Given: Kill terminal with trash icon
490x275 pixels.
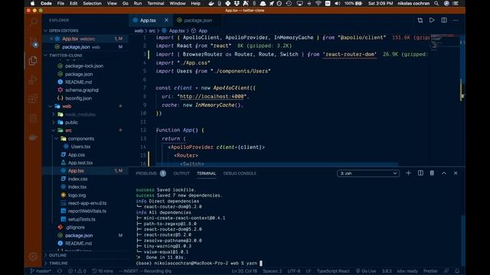Looking at the screenshot, I should 432,173.
